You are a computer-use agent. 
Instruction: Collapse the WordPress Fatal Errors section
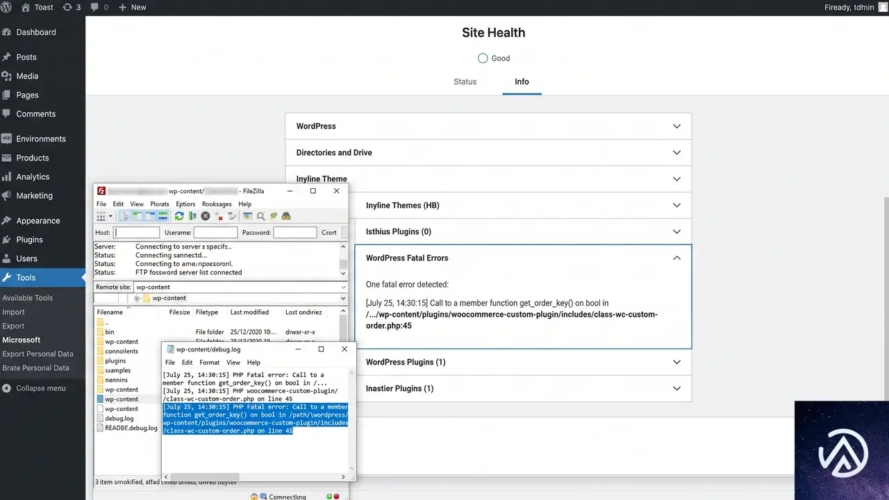click(x=523, y=258)
